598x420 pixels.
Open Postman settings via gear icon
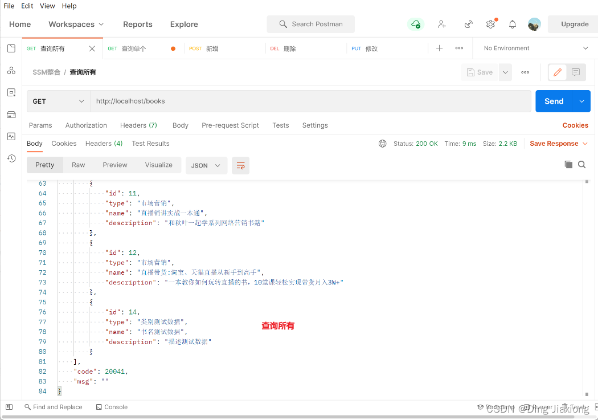pyautogui.click(x=490, y=24)
